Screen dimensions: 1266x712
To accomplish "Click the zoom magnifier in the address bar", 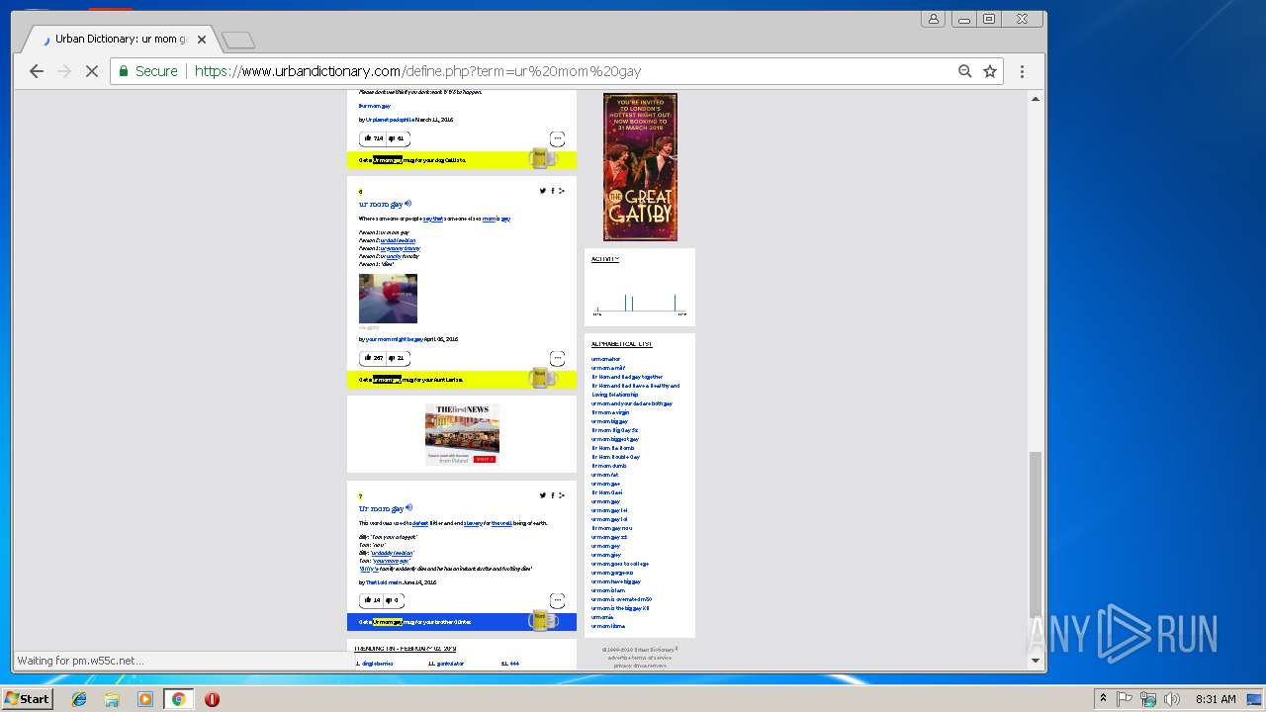I will coord(965,71).
